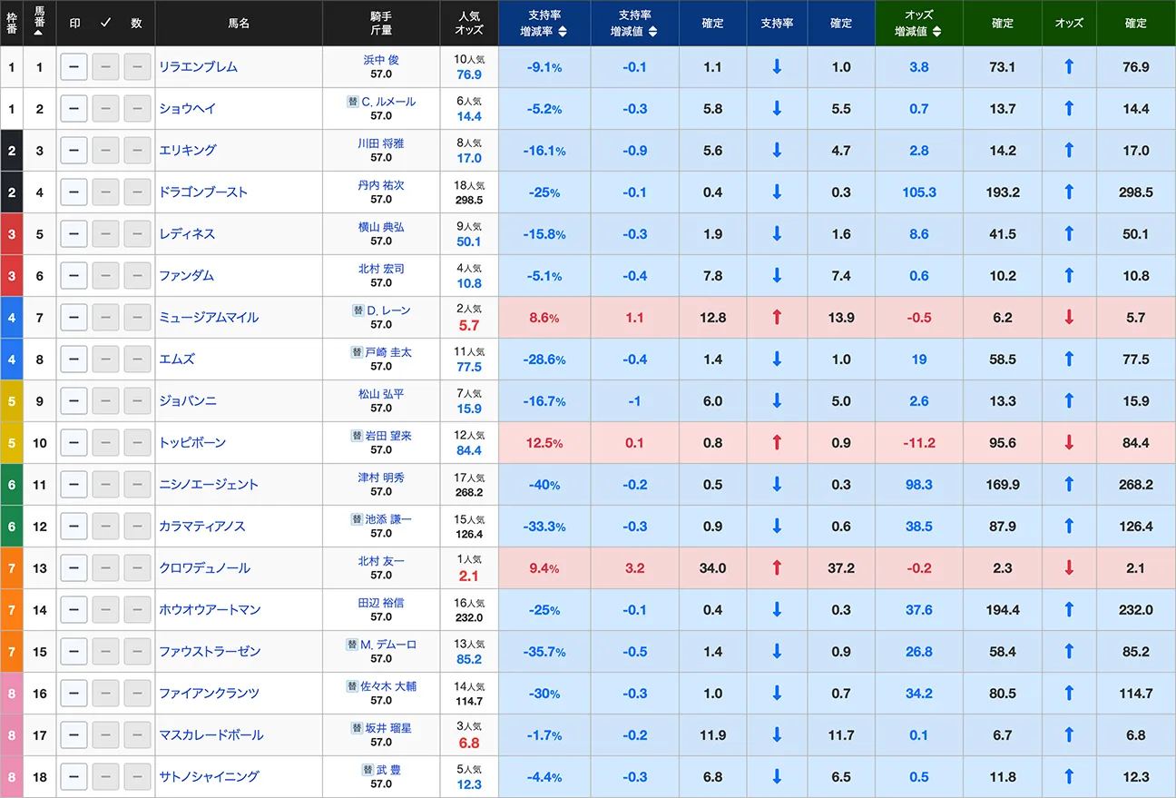Click blue down arrow in リラエンブレム 支持率 cell
This screenshot has width=1176, height=798.
[x=777, y=67]
